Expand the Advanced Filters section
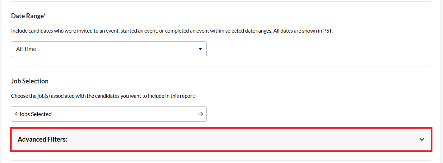 (221, 140)
